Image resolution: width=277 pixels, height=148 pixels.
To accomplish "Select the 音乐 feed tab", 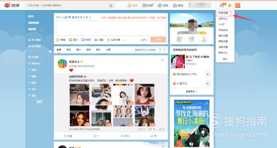I will pyautogui.click(x=98, y=50).
